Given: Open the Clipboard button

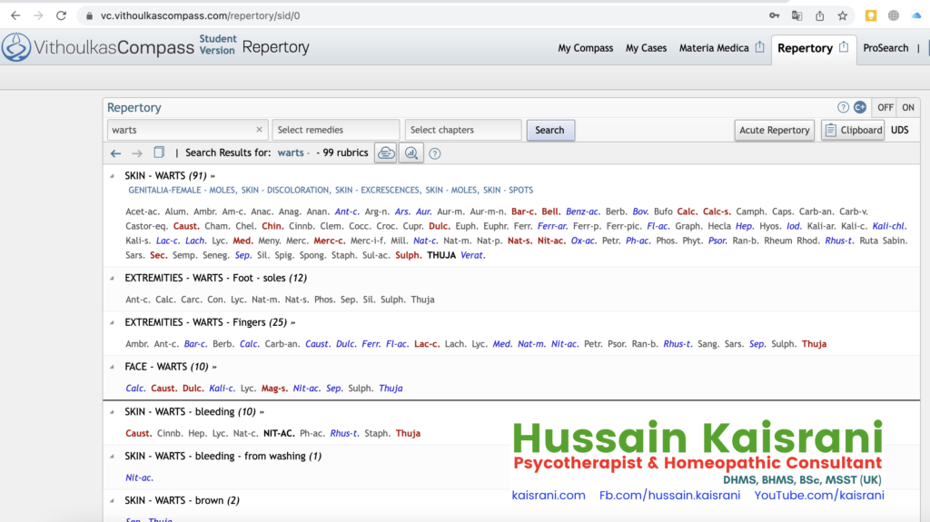Looking at the screenshot, I should tap(853, 130).
